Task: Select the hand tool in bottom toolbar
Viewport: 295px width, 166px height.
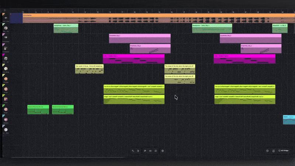Action: click(138, 151)
